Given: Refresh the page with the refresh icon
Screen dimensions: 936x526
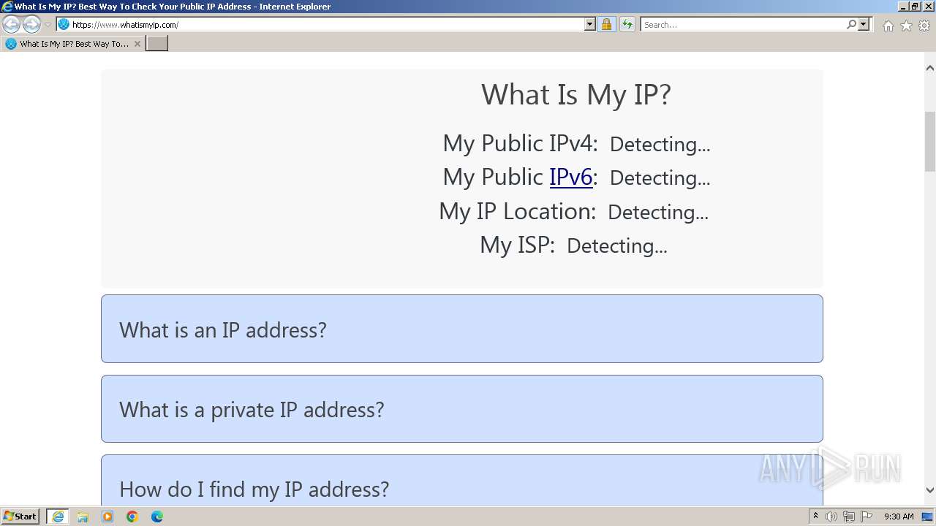Looking at the screenshot, I should 627,25.
